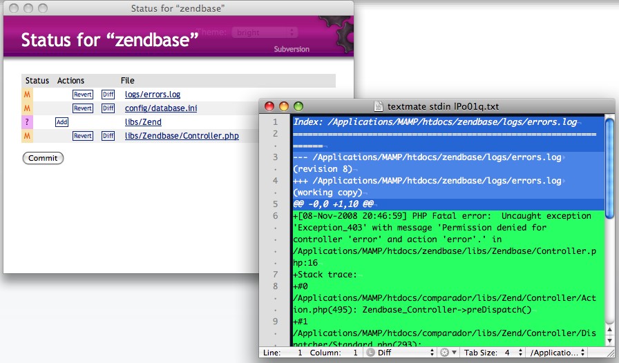The image size is (619, 363).
Task: Open logs/errors.log file link
Action: (153, 95)
